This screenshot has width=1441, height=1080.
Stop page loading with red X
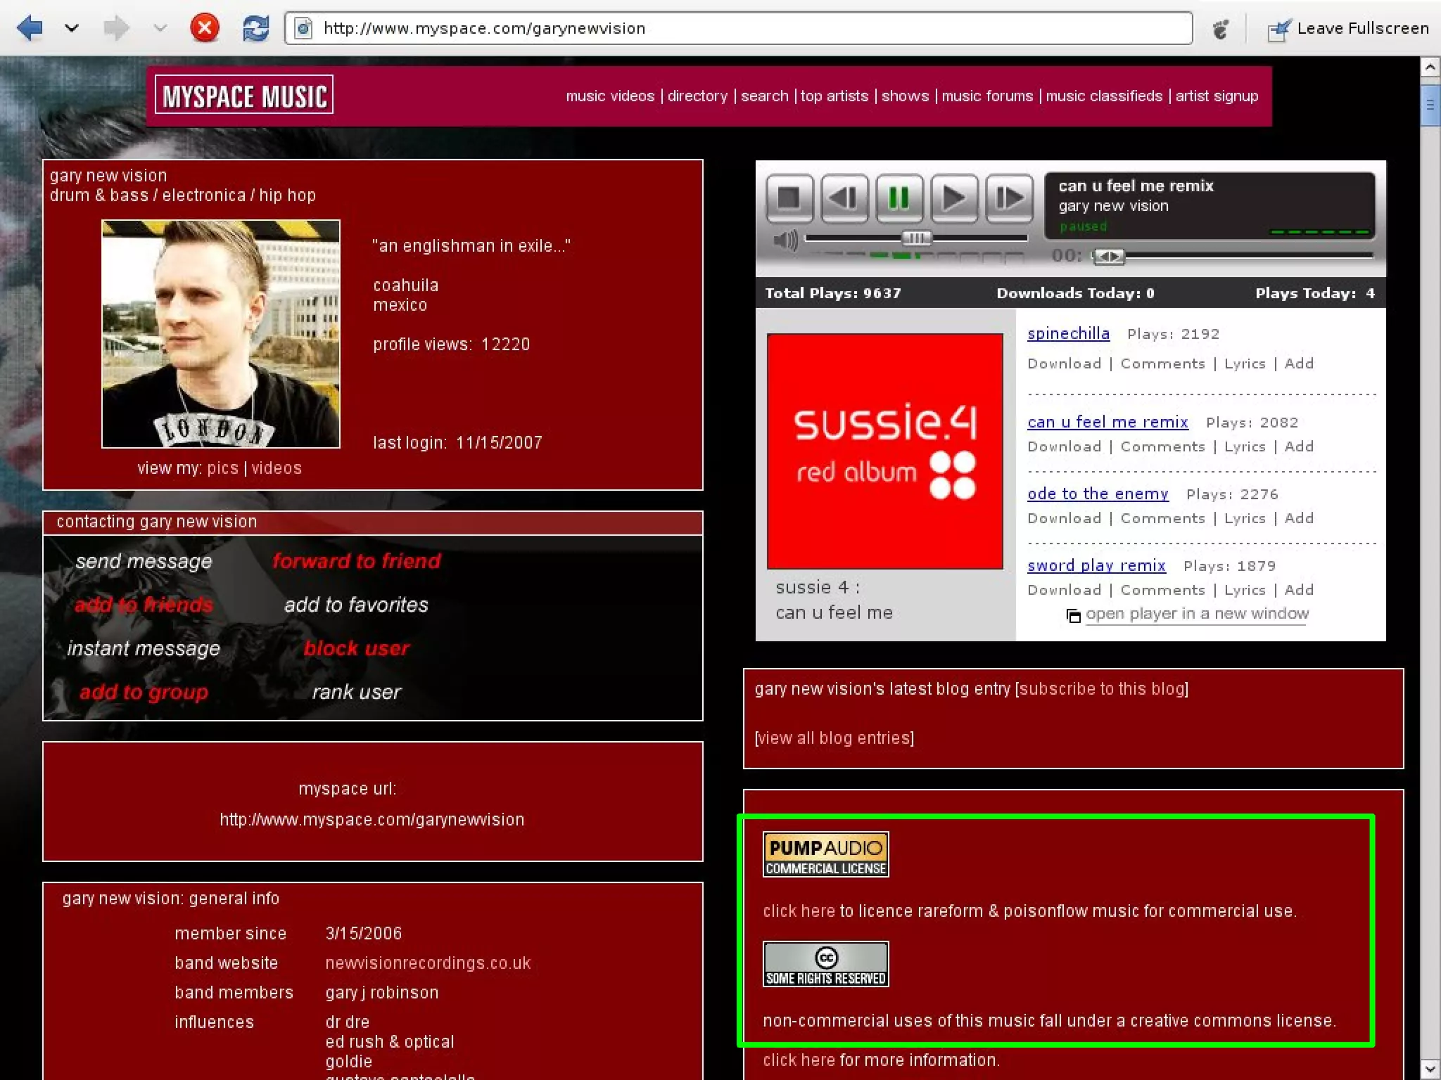click(205, 28)
